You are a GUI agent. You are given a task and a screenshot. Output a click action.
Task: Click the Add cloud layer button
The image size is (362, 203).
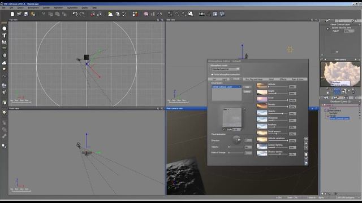tap(247, 87)
